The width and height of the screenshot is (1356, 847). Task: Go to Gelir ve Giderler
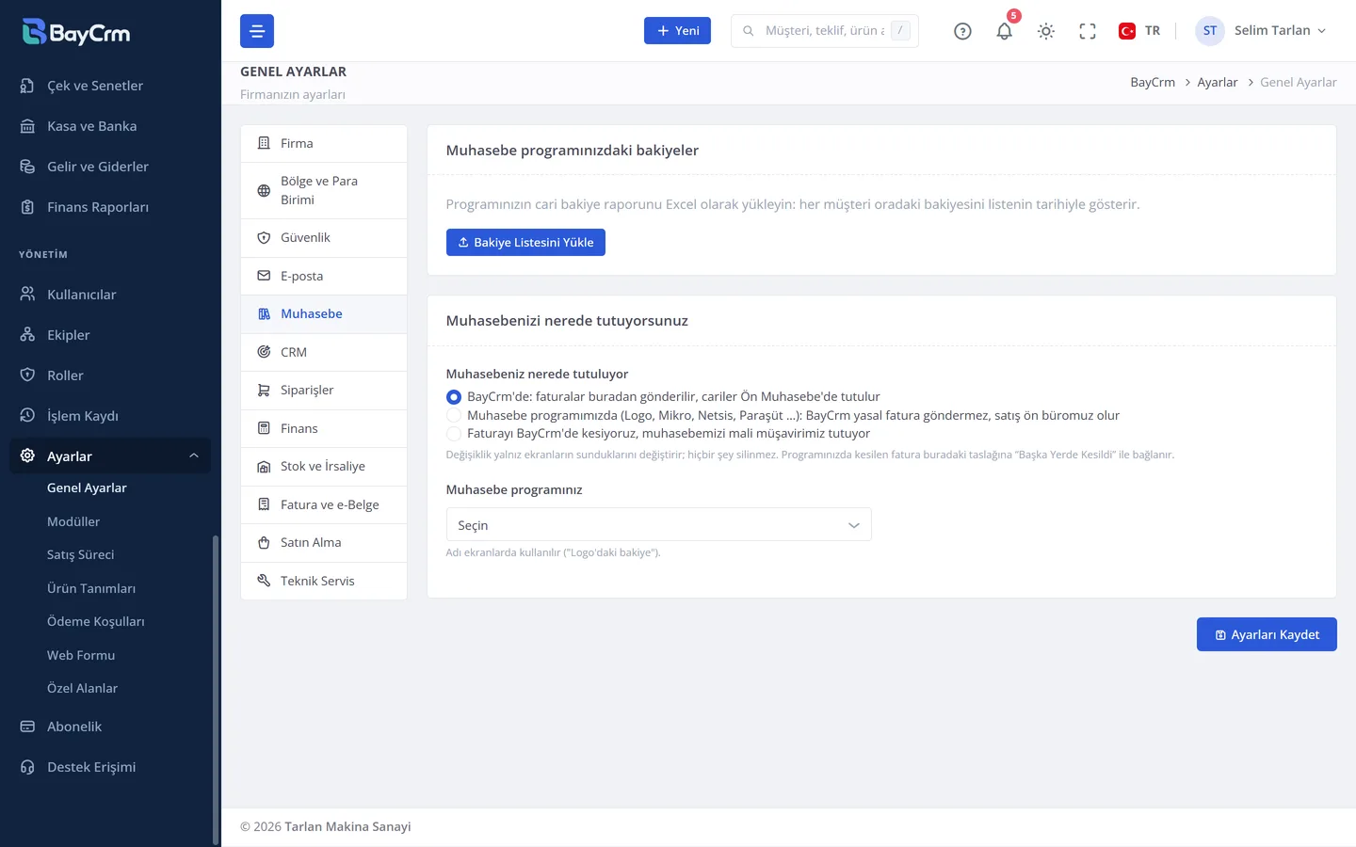110,167
